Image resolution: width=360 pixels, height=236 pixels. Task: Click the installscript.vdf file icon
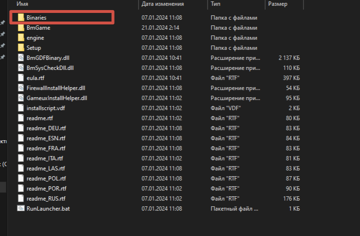(x=21, y=108)
